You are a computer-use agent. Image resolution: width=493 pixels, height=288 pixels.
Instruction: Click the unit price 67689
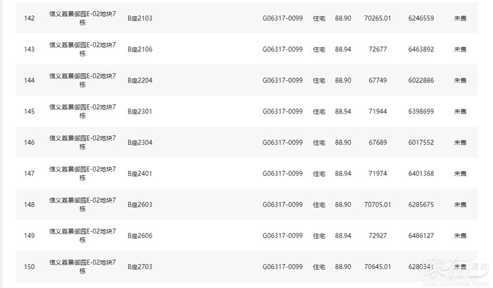coord(377,142)
